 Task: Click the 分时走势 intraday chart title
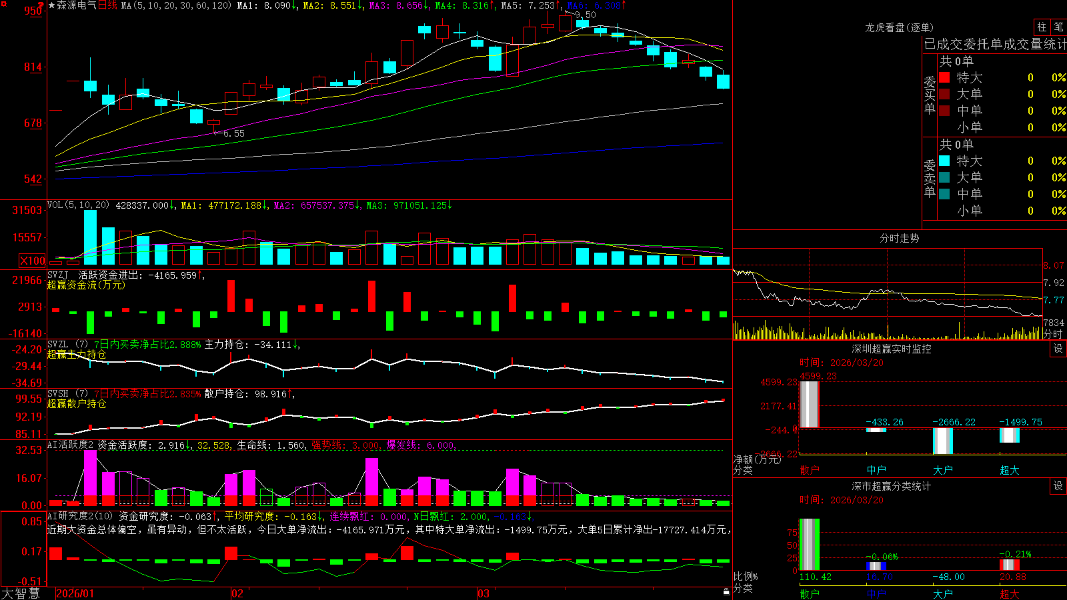point(899,238)
